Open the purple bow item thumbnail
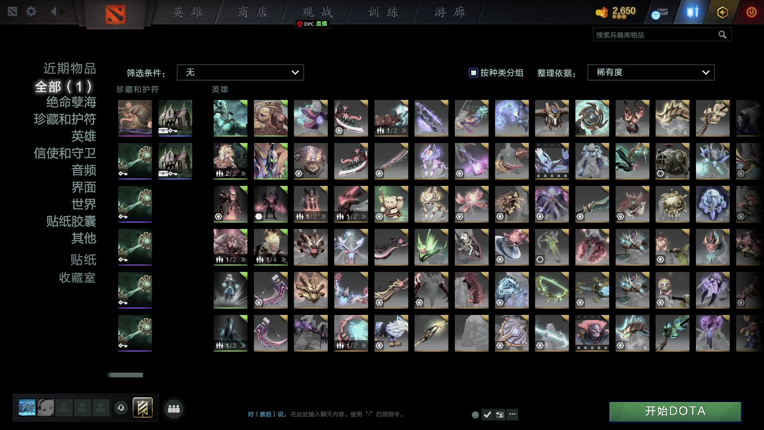The image size is (764, 430). 431,118
